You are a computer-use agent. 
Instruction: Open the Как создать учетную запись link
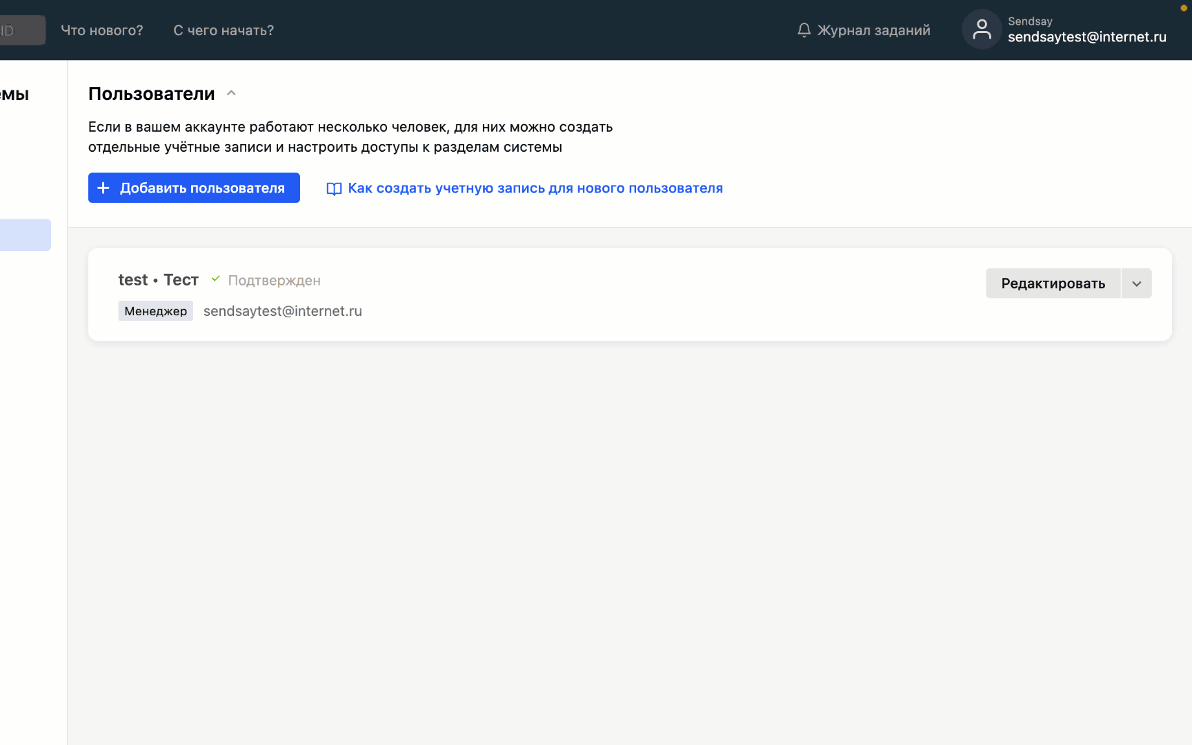click(535, 188)
